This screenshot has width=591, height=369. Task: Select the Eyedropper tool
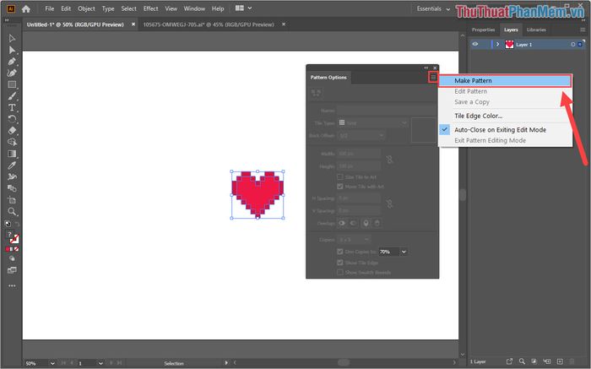pyautogui.click(x=12, y=166)
